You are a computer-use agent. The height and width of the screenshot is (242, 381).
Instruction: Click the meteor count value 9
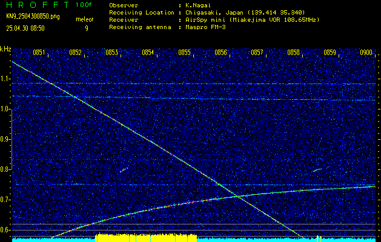pos(87,28)
